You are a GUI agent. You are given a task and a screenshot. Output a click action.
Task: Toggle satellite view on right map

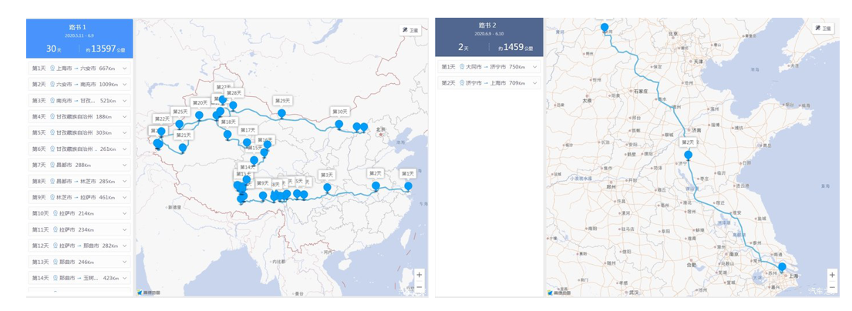coord(823,28)
